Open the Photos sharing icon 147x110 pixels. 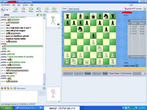[47, 10]
